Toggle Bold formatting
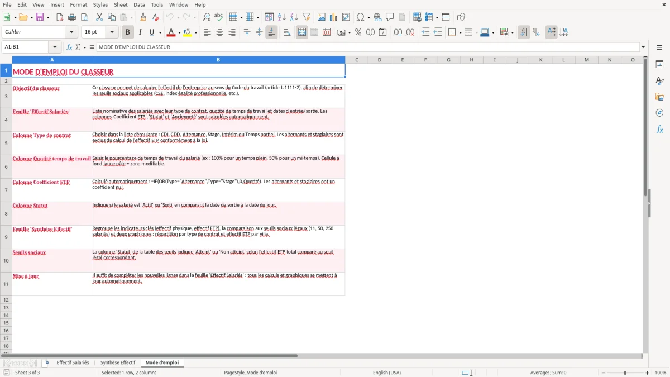This screenshot has height=377, width=670. tap(127, 32)
